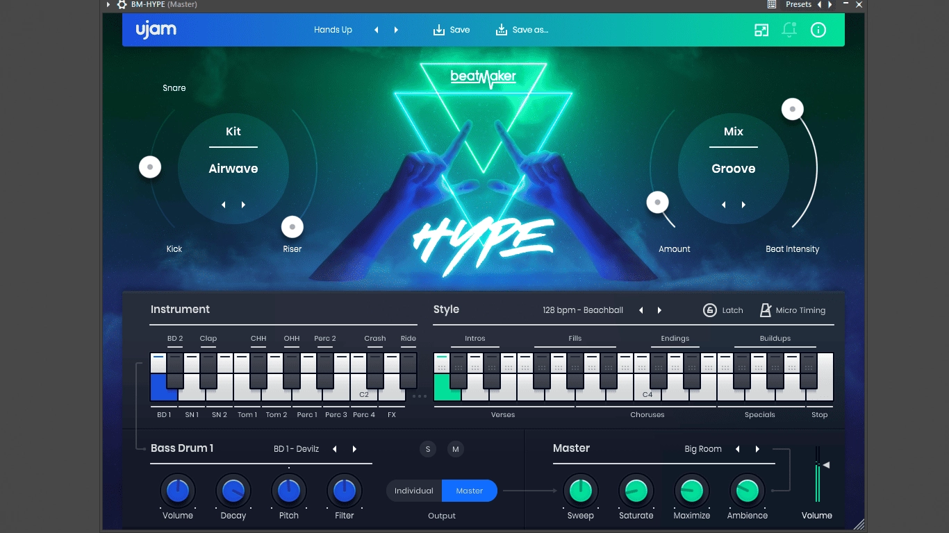Select the highlighted BD 1 instrument key
Screen dimensions: 949x533
(x=164, y=388)
